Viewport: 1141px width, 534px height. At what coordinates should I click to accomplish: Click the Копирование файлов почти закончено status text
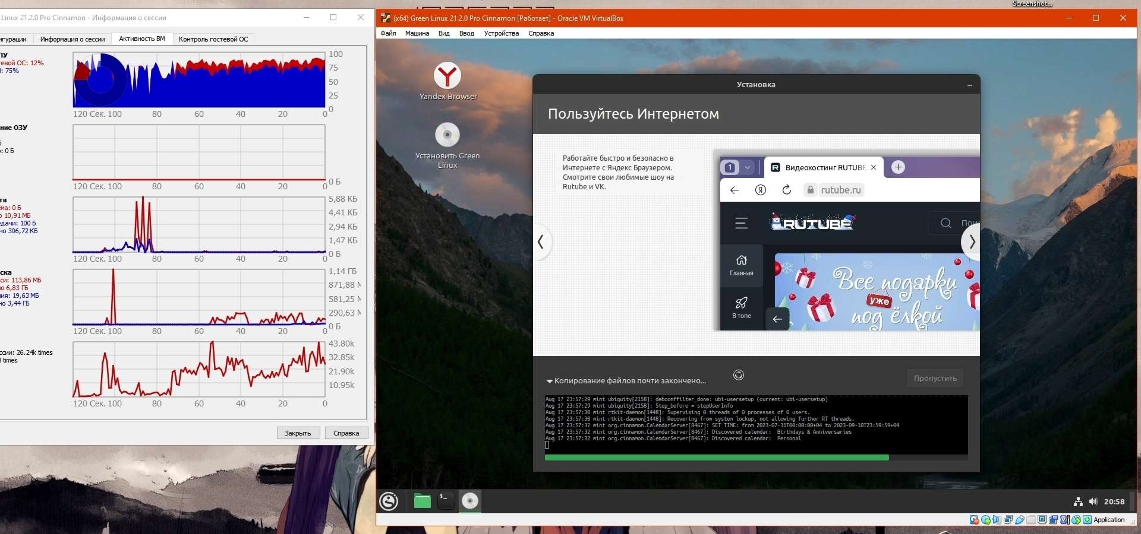(631, 381)
